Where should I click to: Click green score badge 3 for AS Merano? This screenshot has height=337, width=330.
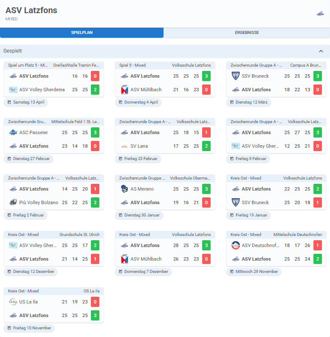click(x=206, y=189)
